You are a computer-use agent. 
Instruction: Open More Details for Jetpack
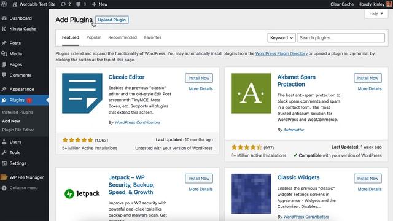coord(201,189)
